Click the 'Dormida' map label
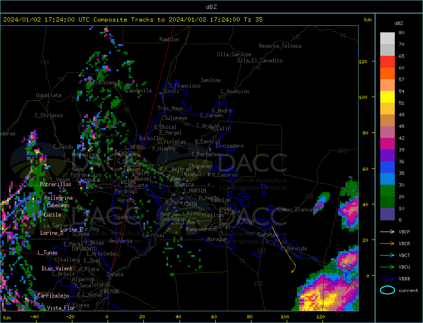The image size is (423, 323). pos(297,248)
